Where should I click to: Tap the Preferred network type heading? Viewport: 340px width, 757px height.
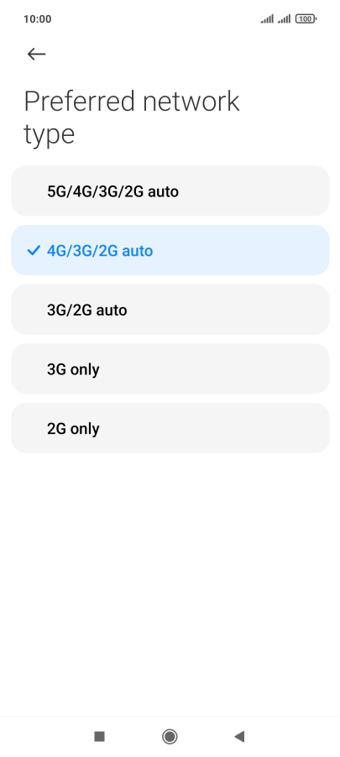point(131,117)
